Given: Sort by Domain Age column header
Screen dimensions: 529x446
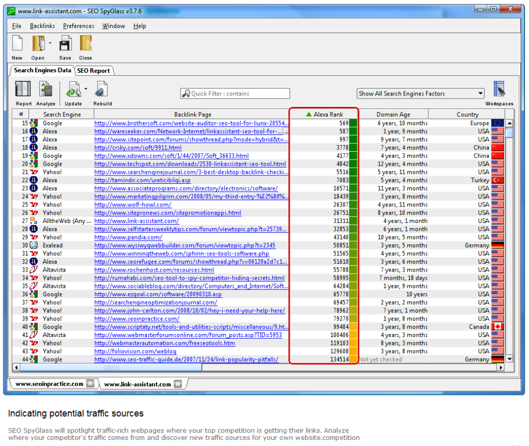Looking at the screenshot, I should [393, 114].
